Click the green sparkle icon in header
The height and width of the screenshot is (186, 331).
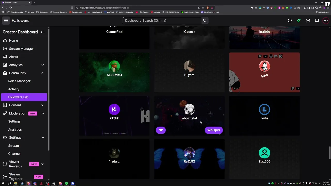[x=299, y=21]
